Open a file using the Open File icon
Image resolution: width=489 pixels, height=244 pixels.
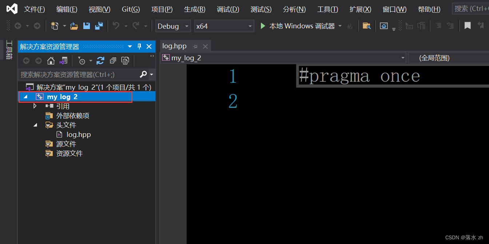[74, 26]
